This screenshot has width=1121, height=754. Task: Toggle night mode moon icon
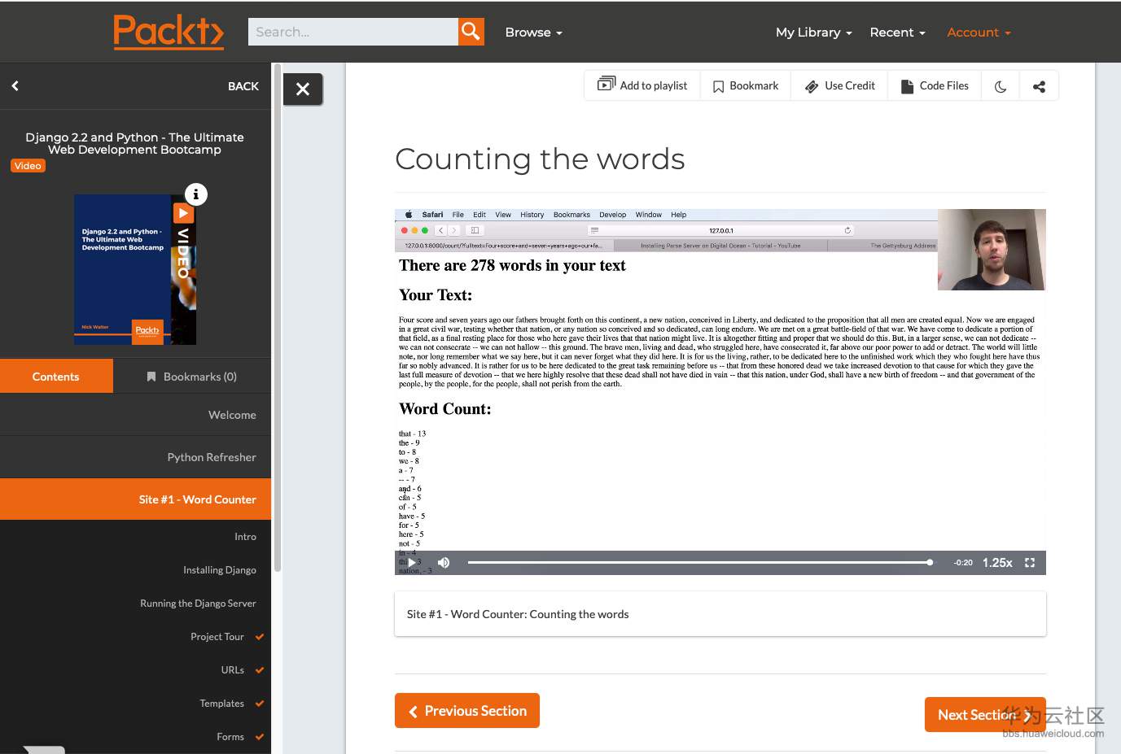point(1001,86)
